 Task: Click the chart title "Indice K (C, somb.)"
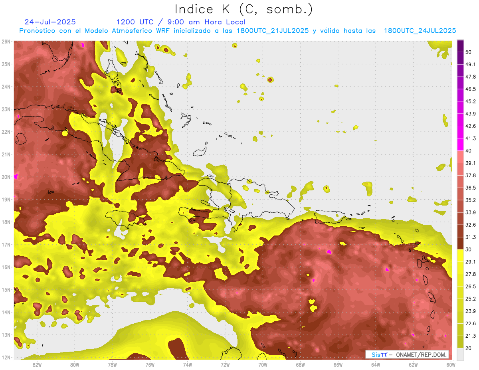[244, 10]
